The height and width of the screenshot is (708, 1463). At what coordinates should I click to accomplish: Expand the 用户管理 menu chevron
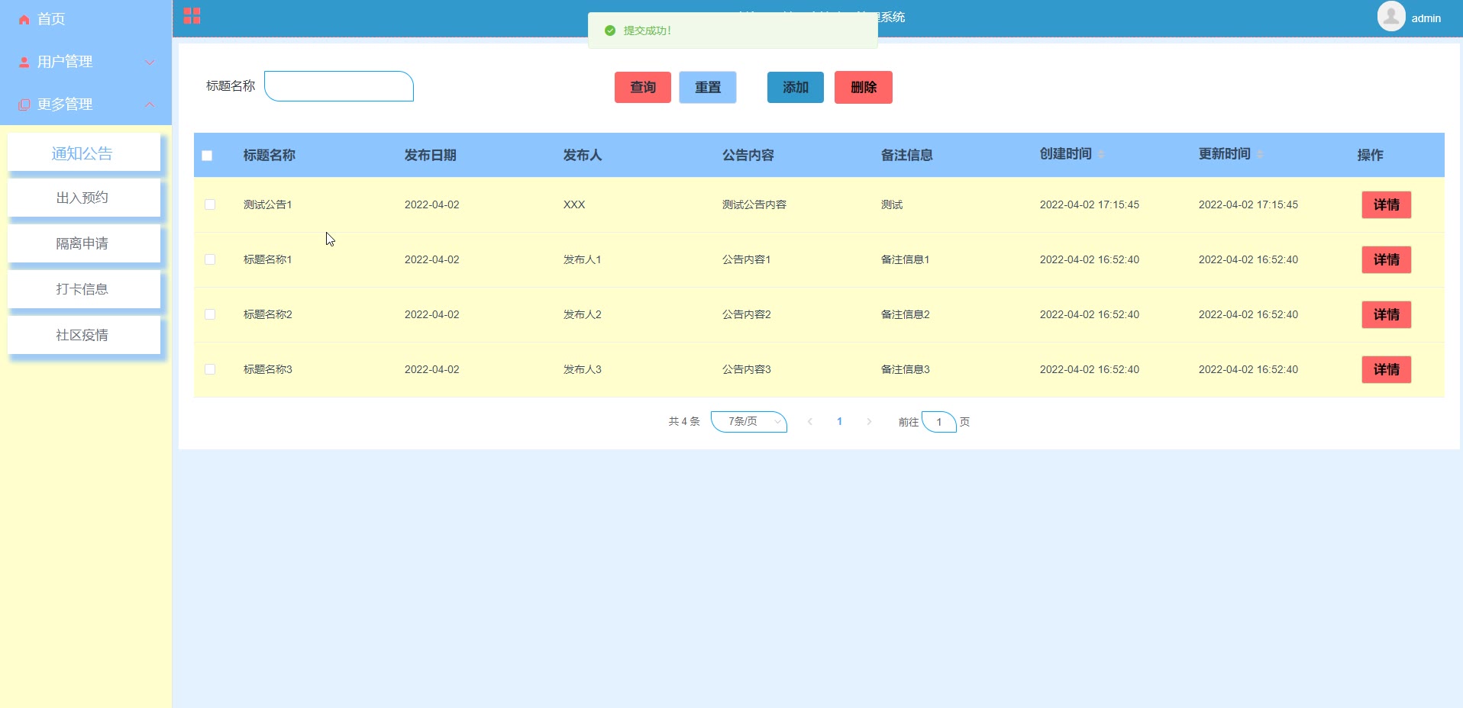click(x=150, y=63)
